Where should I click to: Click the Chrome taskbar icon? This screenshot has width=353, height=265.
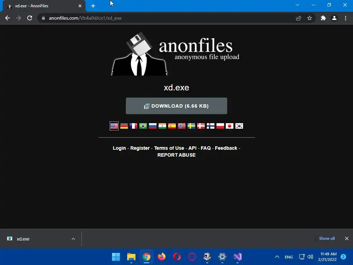click(146, 257)
